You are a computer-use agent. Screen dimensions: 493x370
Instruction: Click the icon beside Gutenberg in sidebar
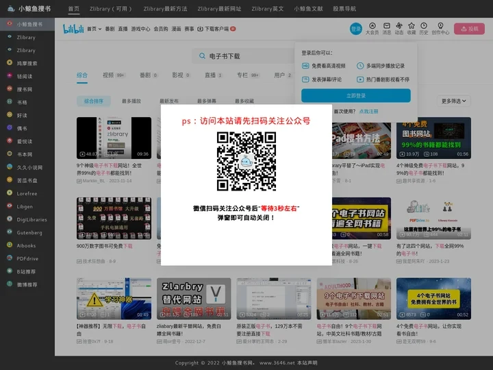point(10,232)
